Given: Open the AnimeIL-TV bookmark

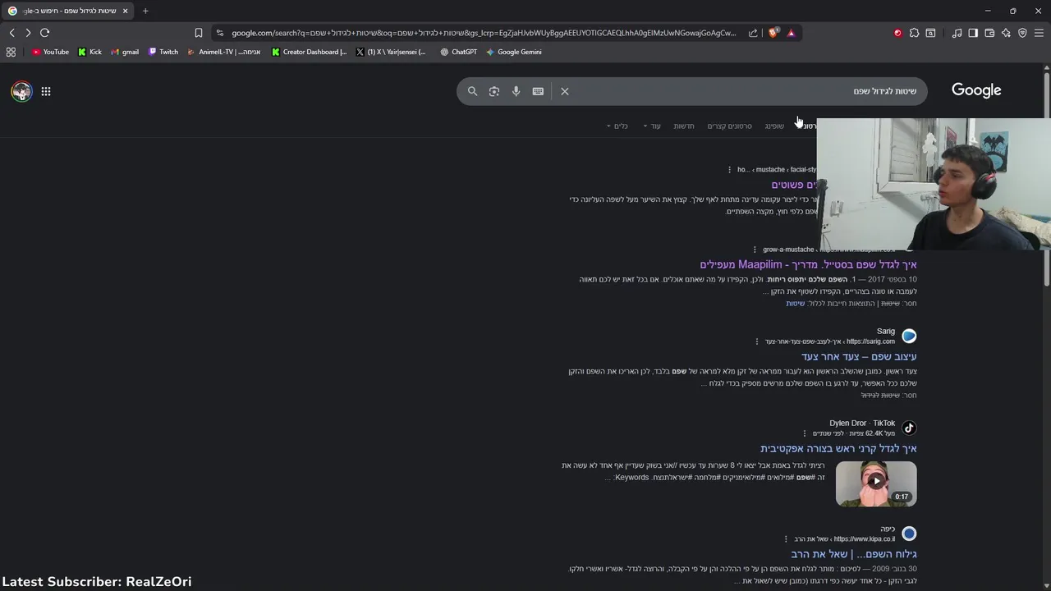Looking at the screenshot, I should pos(224,52).
